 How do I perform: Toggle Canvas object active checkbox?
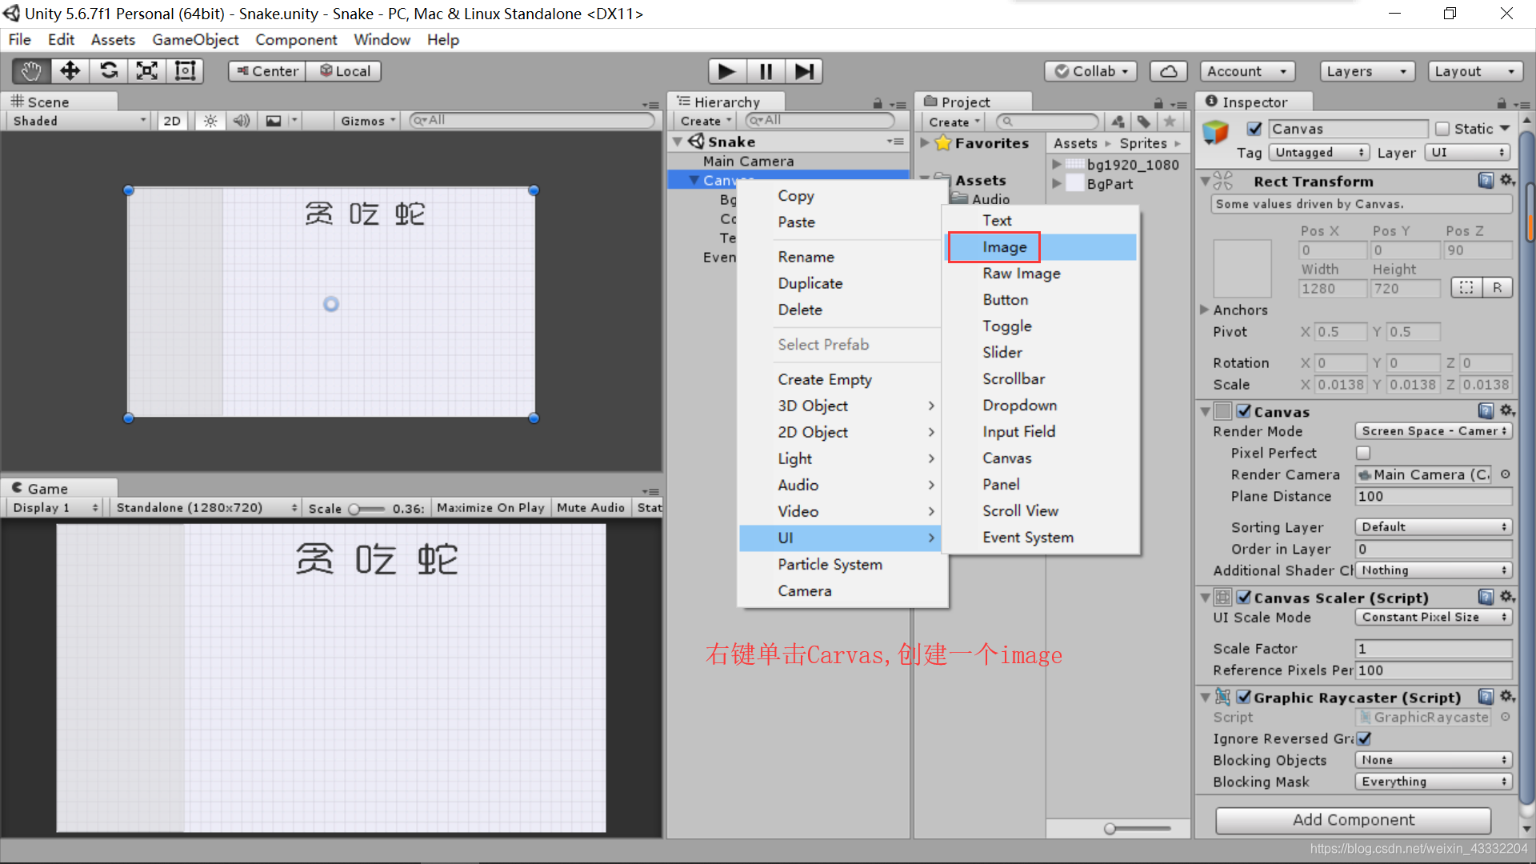click(x=1254, y=129)
